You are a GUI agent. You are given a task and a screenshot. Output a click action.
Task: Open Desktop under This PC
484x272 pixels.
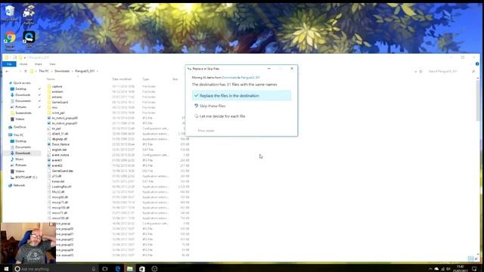point(20,141)
